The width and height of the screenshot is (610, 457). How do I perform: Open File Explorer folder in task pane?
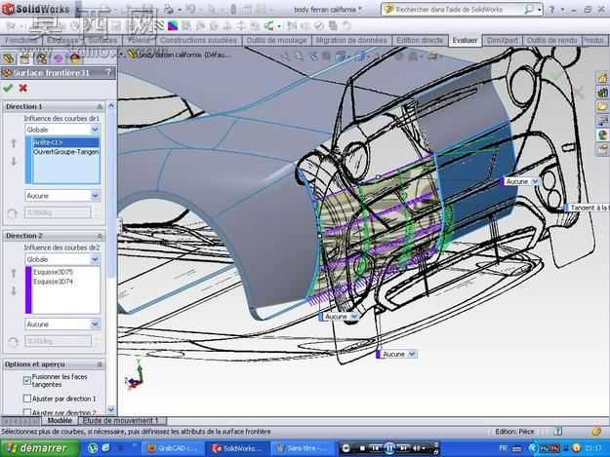click(x=602, y=106)
